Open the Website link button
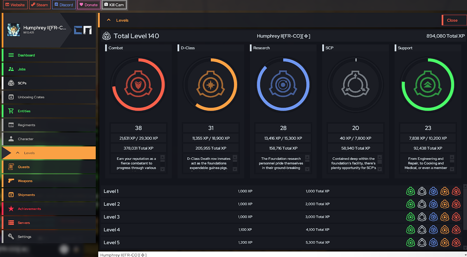This screenshot has width=467, height=257. [15, 5]
